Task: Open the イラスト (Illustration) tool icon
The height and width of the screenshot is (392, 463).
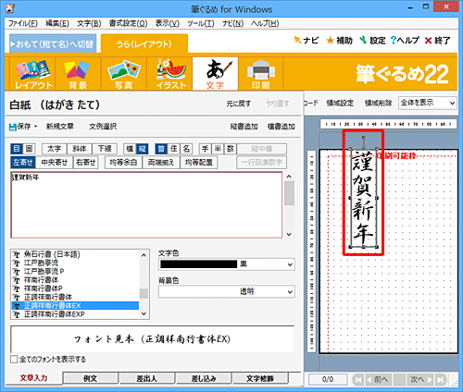Action: click(x=169, y=74)
